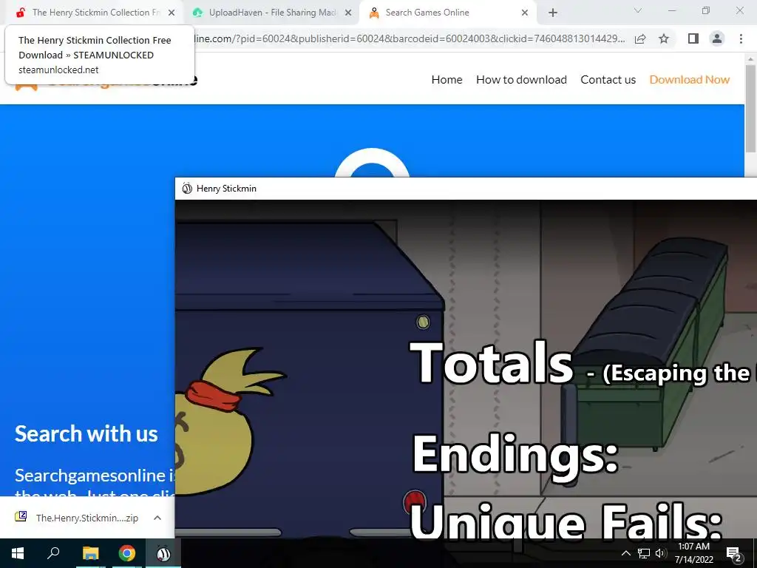The image size is (757, 568).
Task: Open the network status tray icon
Action: click(x=644, y=553)
